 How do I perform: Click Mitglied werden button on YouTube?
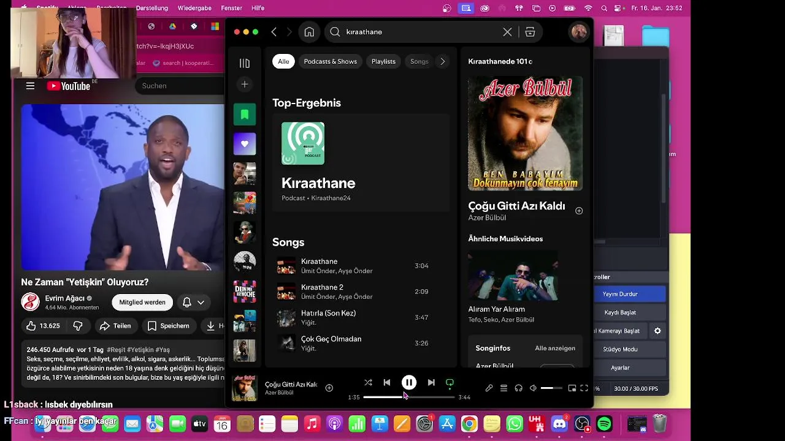(x=142, y=302)
